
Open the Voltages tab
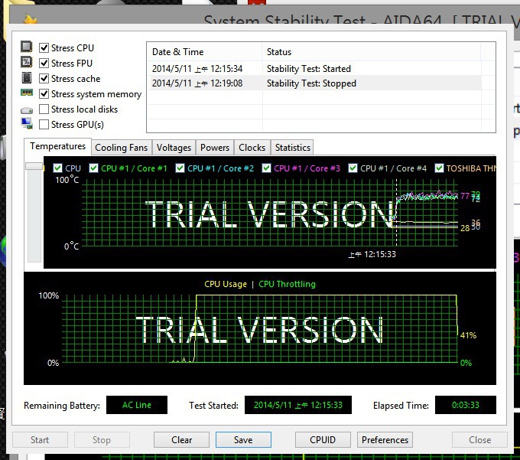click(x=174, y=148)
